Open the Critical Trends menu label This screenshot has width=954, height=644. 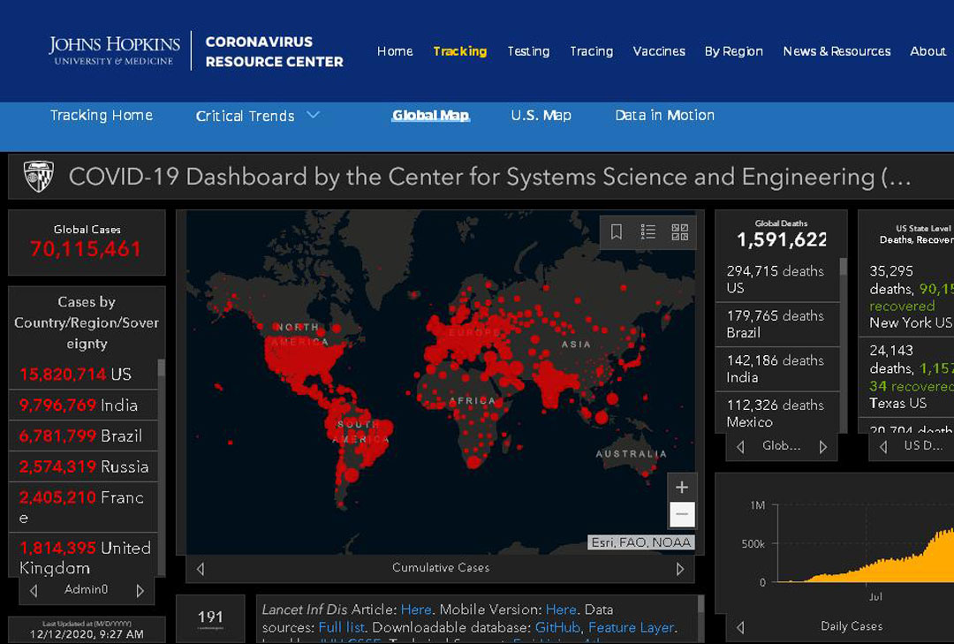pos(246,116)
